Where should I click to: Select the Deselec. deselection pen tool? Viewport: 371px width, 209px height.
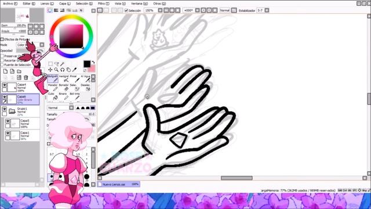[x=85, y=88]
